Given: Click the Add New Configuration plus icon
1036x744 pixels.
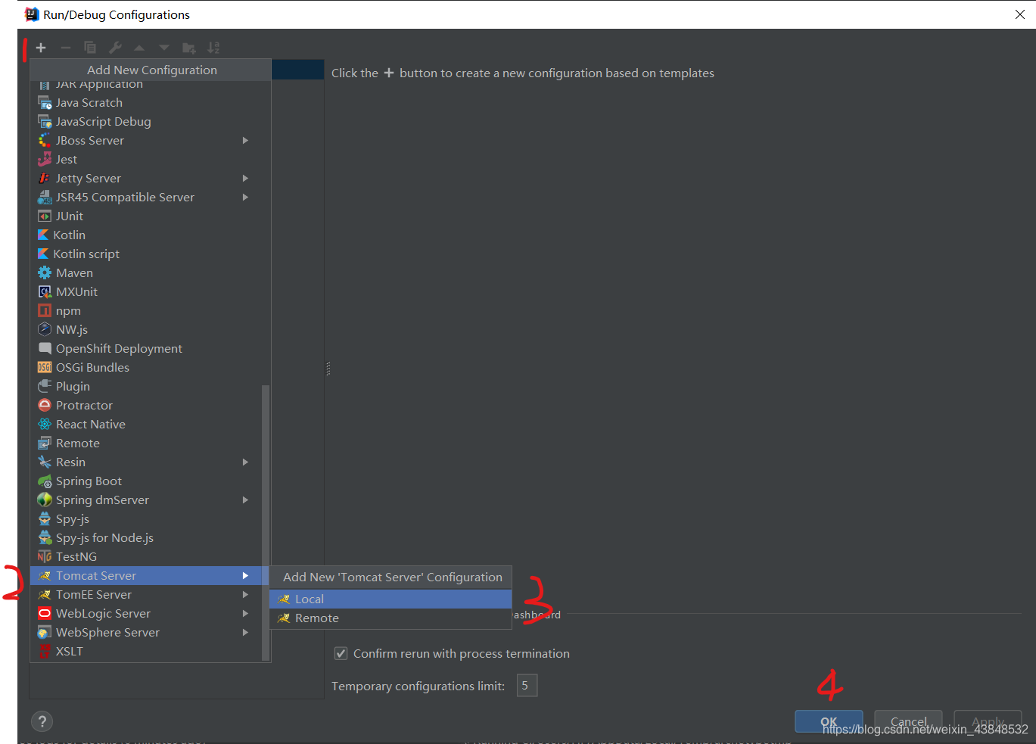Looking at the screenshot, I should point(41,48).
